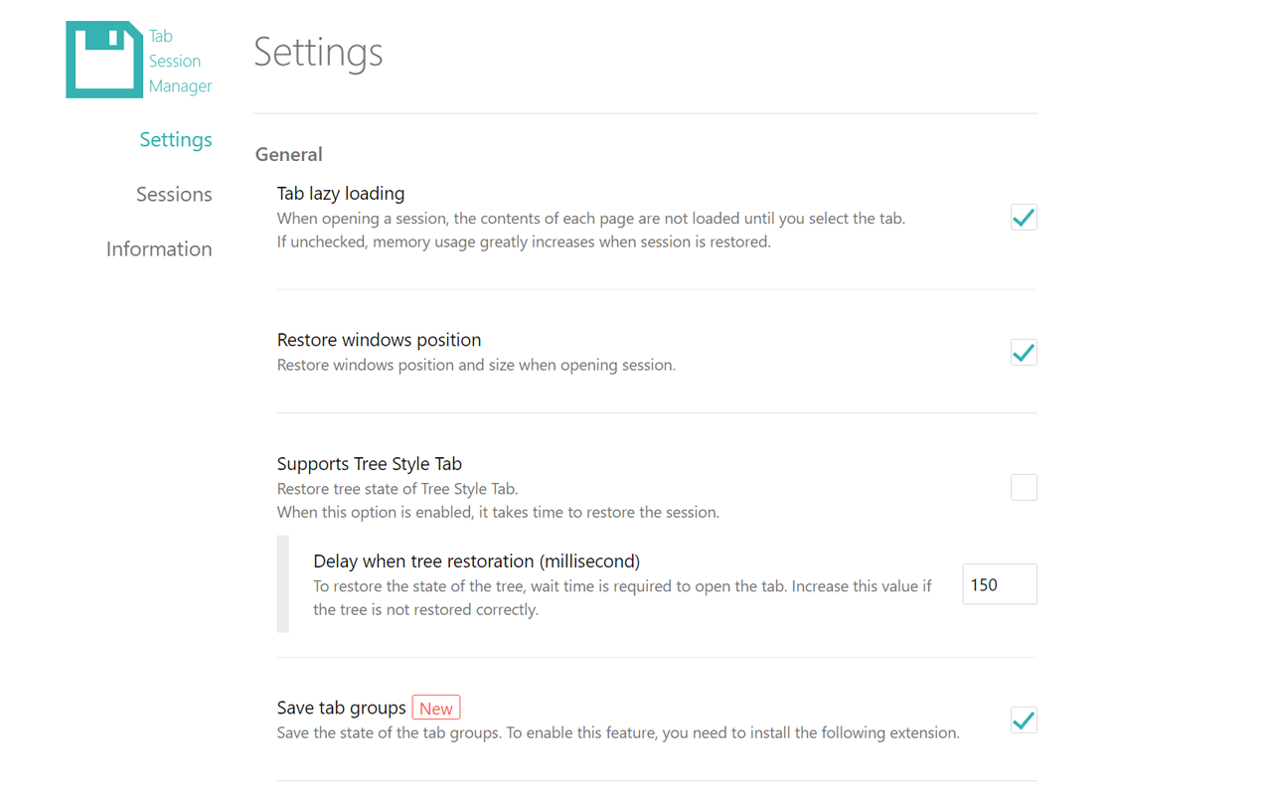
Task: Click the gray indent bar beside tree restoration setting
Action: (x=282, y=583)
